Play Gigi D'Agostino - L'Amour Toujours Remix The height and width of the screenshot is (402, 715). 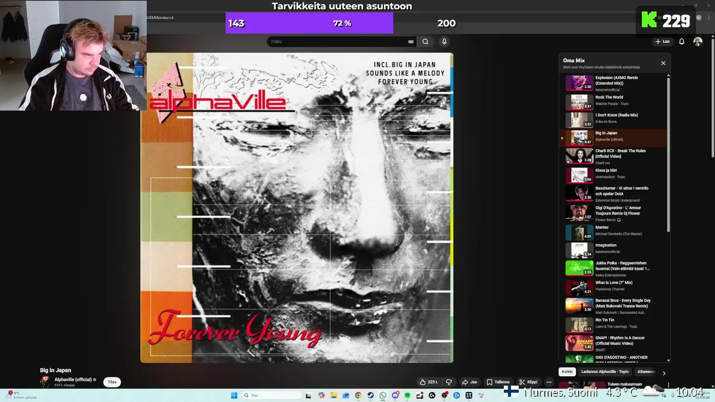point(613,213)
